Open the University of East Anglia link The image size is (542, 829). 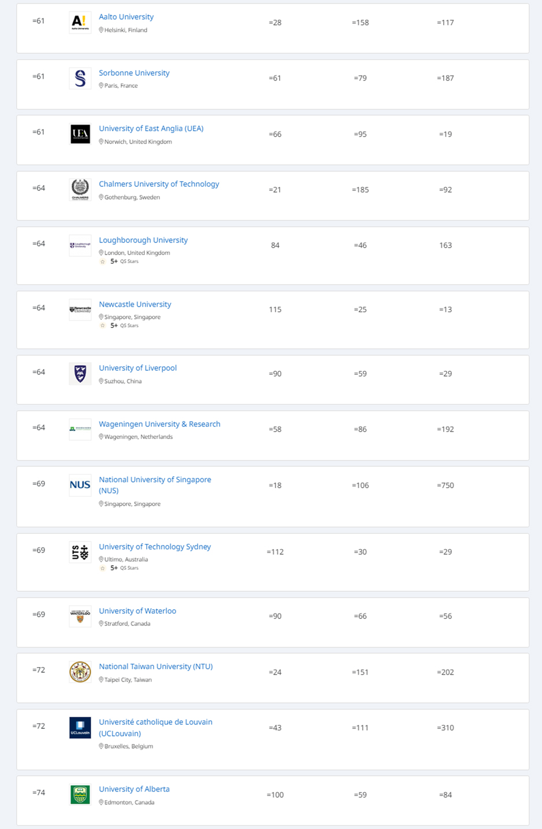pyautogui.click(x=151, y=128)
